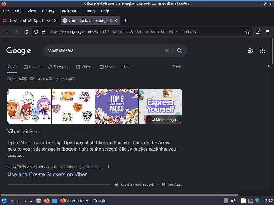This screenshot has height=205, width=274.
Task: Close the Download Wii Sports ROM tab
Action: point(55,21)
